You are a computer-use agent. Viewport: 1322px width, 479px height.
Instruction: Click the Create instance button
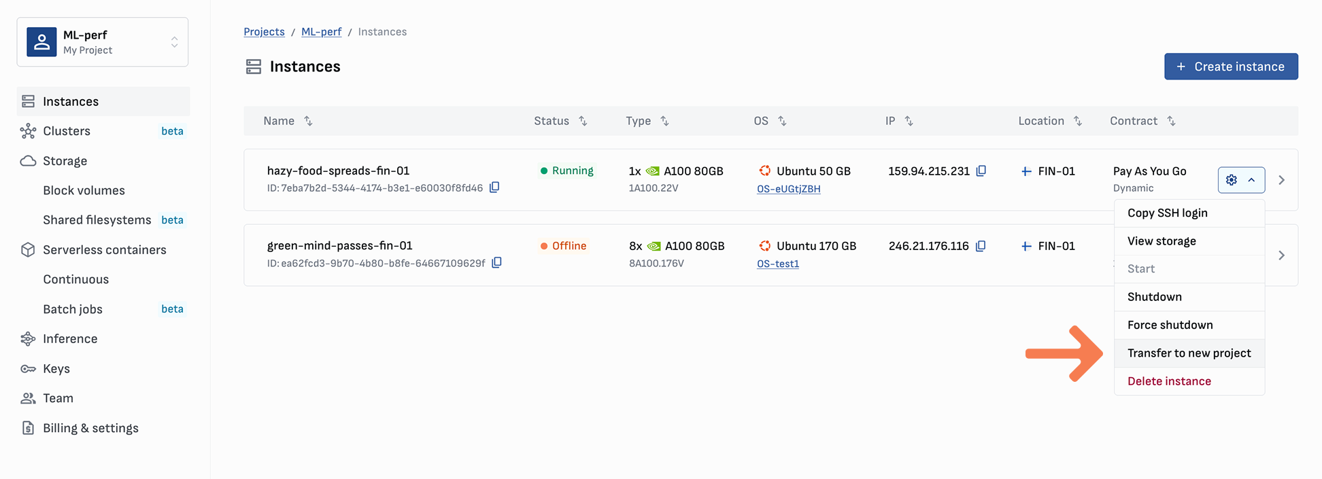click(1230, 67)
